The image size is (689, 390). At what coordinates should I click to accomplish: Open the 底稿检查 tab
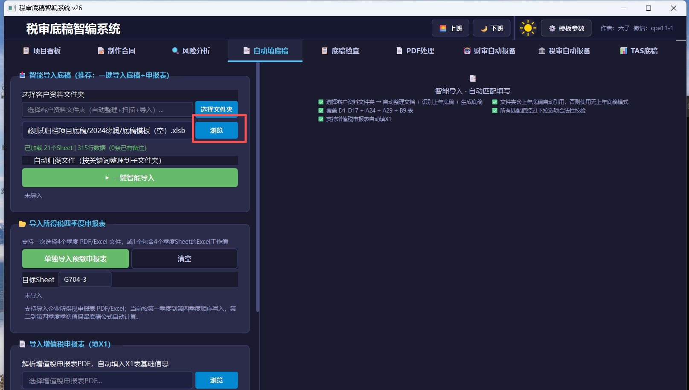(340, 51)
